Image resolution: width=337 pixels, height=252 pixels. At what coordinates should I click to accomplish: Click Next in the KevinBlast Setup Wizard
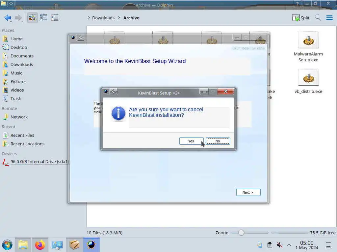(x=248, y=192)
